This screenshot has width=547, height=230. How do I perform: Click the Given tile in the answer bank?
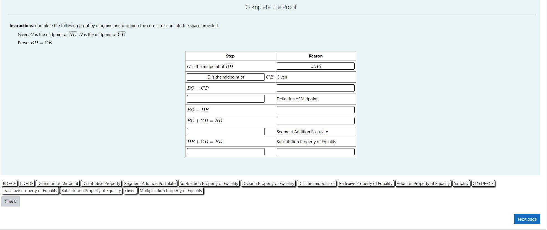(x=130, y=191)
